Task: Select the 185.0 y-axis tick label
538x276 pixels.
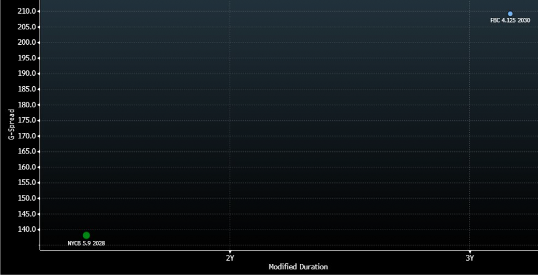Action: pyautogui.click(x=26, y=89)
